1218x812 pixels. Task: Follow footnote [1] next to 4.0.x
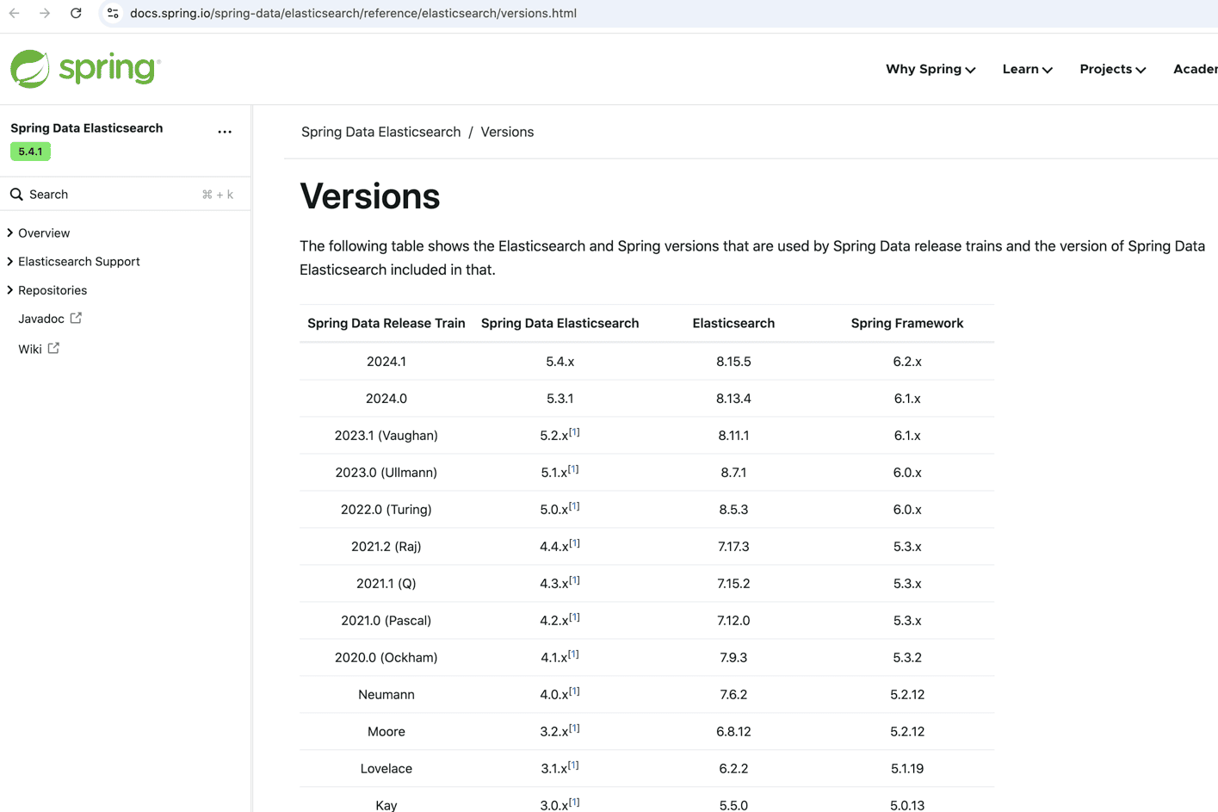coord(574,691)
